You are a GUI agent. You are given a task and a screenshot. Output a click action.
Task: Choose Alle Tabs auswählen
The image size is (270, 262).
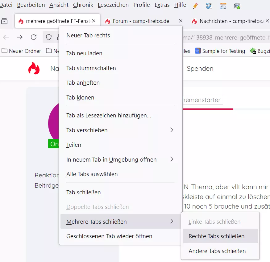[121, 174]
